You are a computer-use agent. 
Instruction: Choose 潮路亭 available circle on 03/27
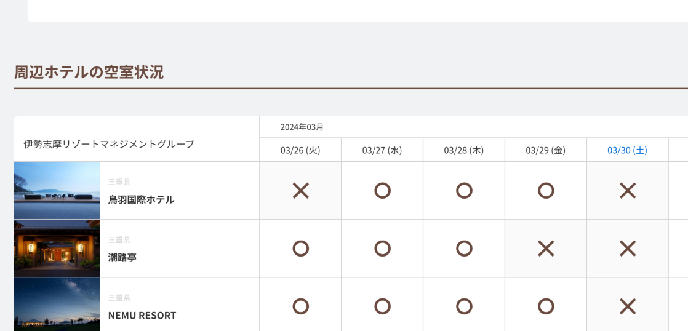point(382,249)
